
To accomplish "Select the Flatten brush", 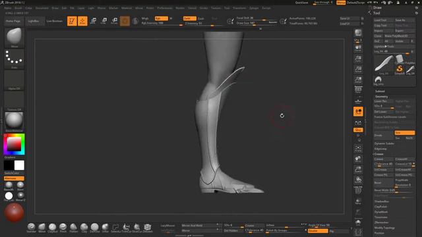I will tap(73, 228).
